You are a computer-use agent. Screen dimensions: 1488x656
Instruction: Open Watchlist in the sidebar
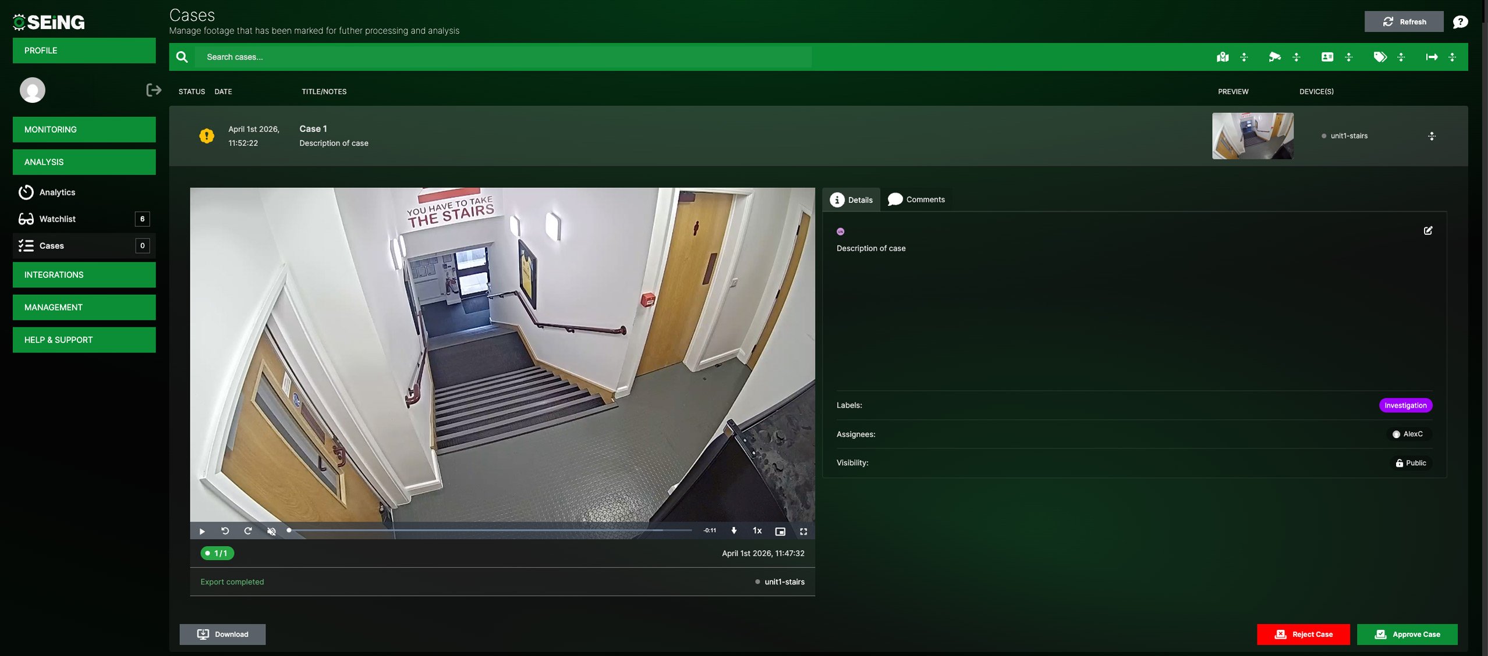(x=58, y=219)
